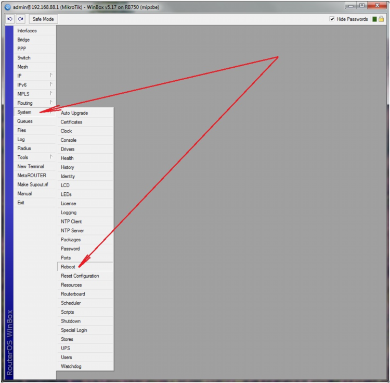Open the Log menu

click(x=34, y=139)
